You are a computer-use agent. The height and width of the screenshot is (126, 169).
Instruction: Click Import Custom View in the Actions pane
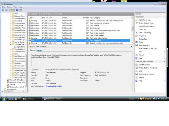point(147,26)
